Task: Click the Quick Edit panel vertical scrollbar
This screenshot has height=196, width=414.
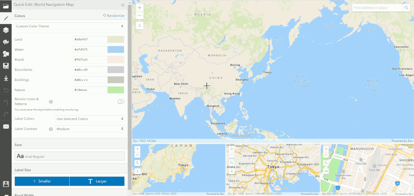Action: click(129, 96)
